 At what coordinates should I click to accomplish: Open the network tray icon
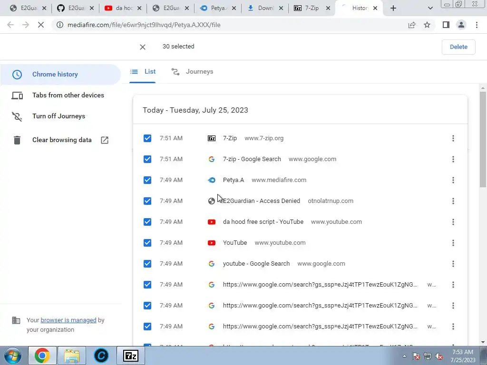[428, 356]
